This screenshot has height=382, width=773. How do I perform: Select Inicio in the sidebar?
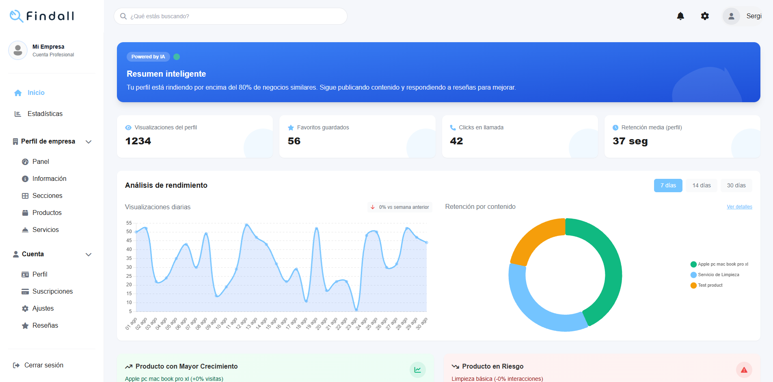(36, 92)
